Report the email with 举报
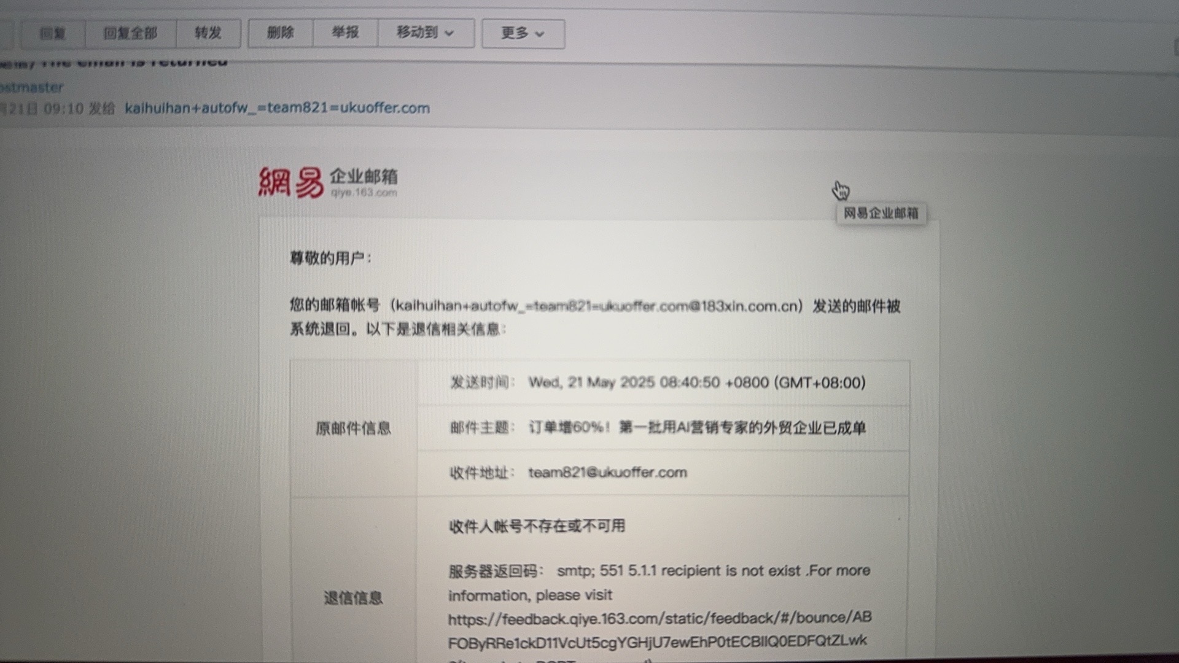Viewport: 1179px width, 663px height. pyautogui.click(x=345, y=33)
